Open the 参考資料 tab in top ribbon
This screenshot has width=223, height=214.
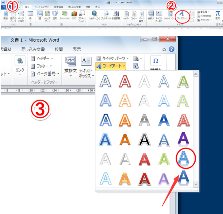pyautogui.click(x=58, y=7)
